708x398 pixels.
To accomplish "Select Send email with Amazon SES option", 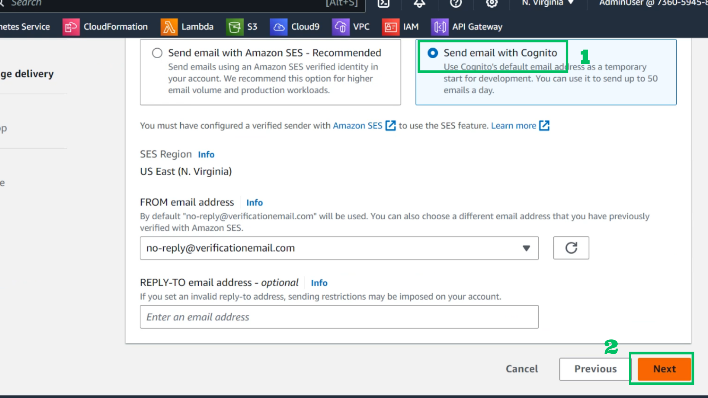I will [157, 53].
